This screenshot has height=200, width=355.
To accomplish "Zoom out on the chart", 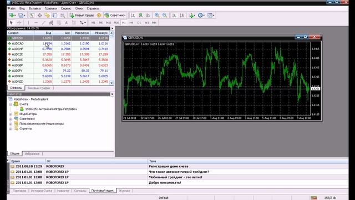I will pos(165,15).
